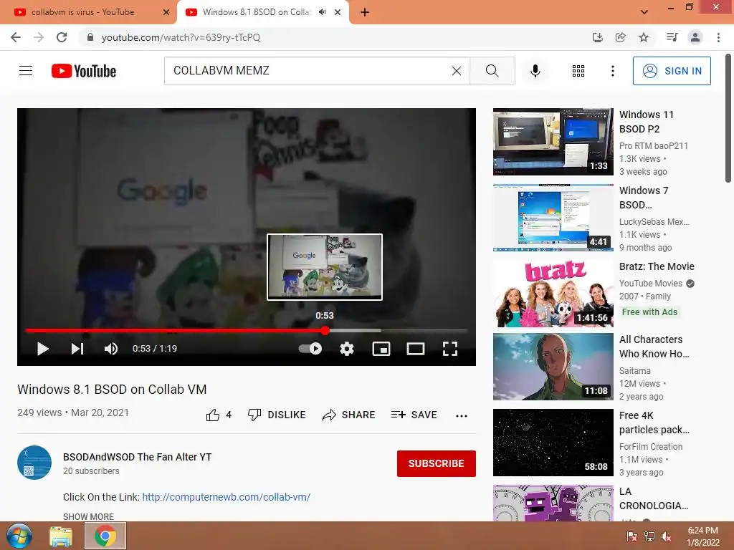
Task: Click the magnifier search button
Action: 492,71
